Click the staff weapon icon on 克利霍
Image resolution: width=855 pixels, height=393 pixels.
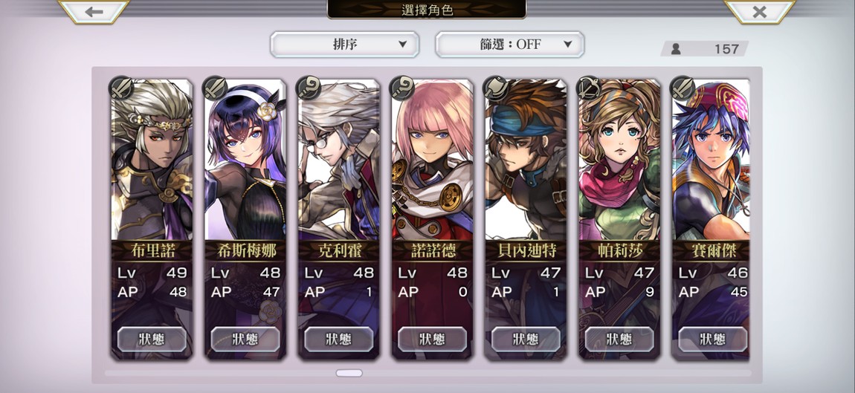click(308, 87)
